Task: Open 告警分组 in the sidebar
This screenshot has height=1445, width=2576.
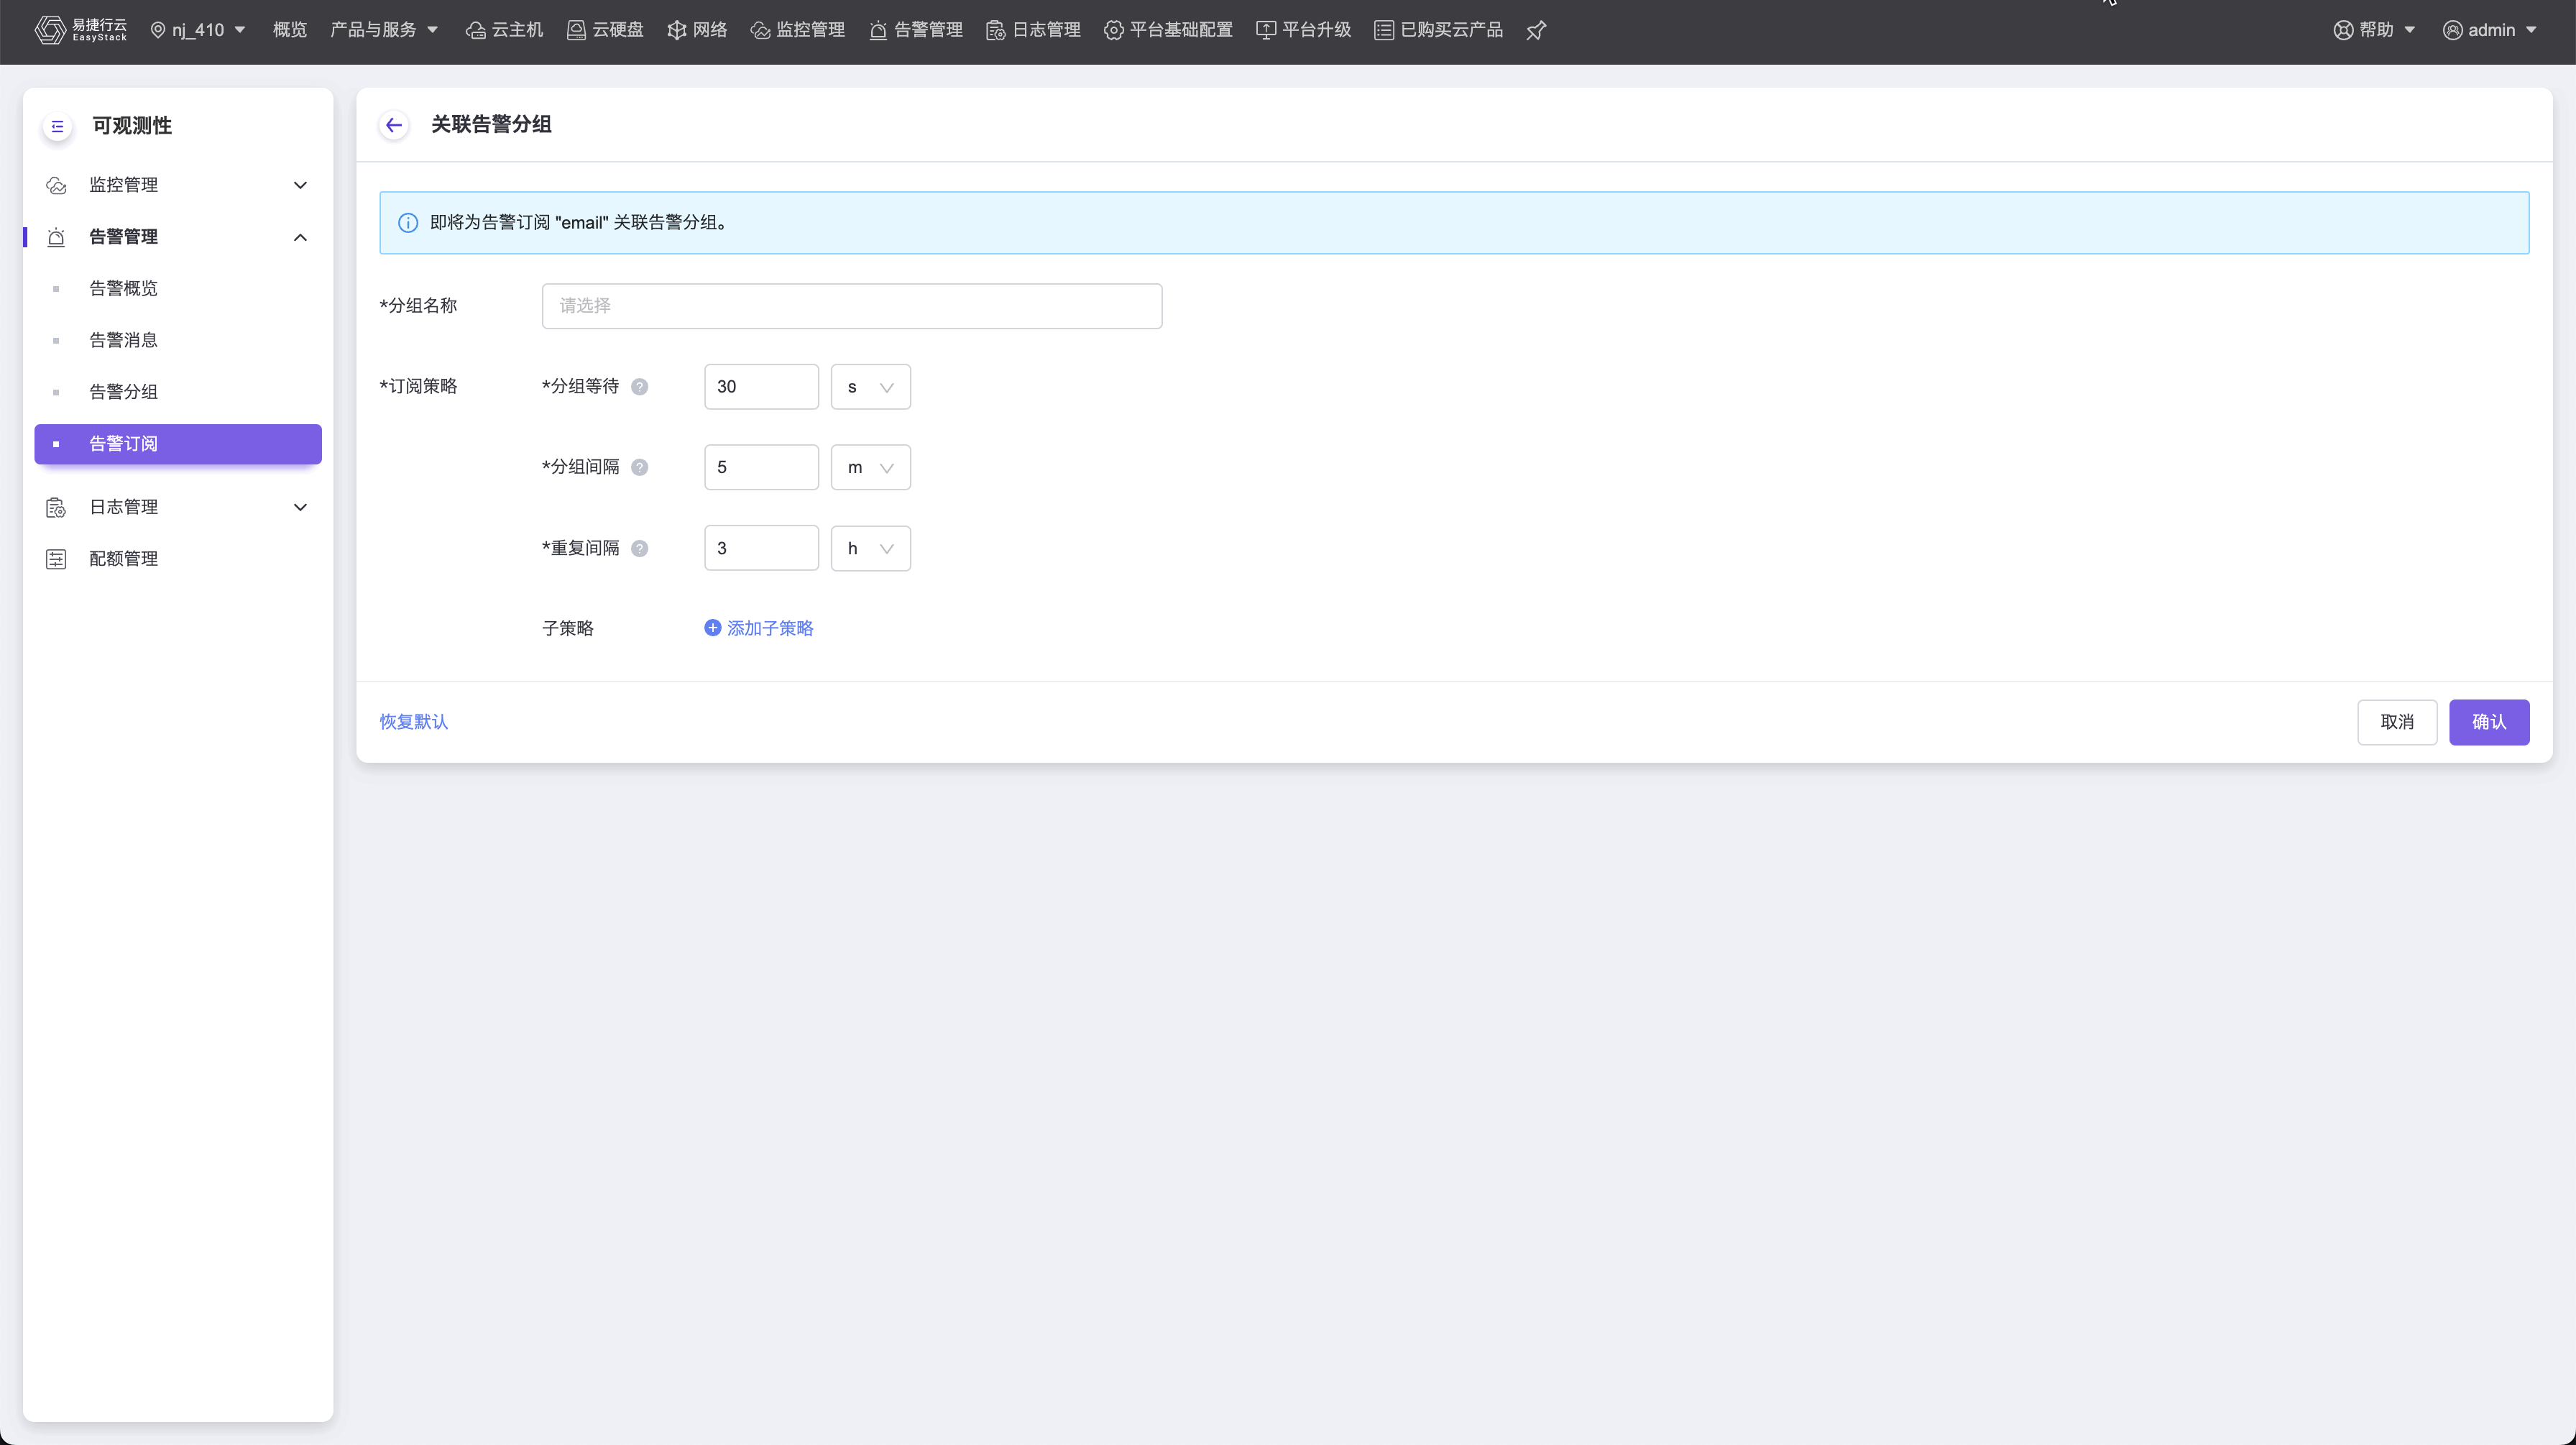Action: pos(123,392)
